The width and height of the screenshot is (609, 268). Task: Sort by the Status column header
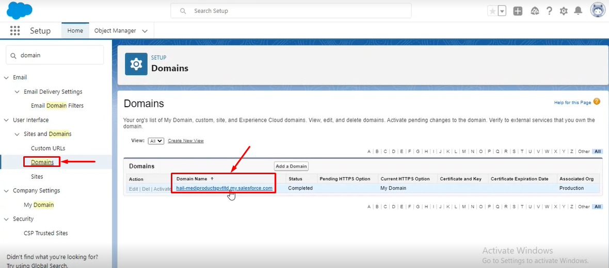(295, 179)
